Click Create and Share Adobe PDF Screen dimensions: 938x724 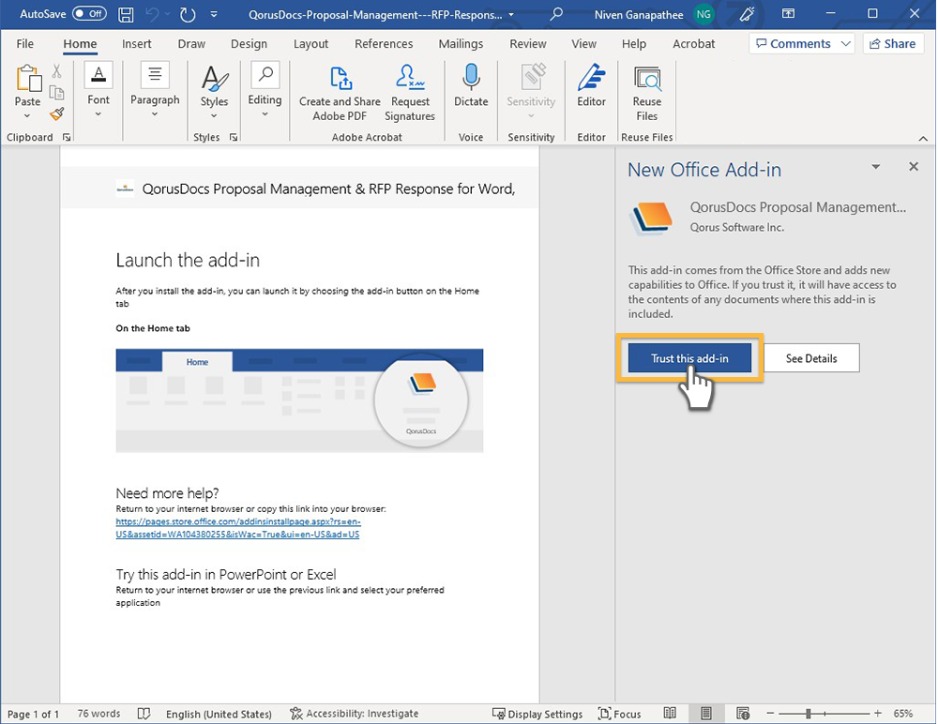pyautogui.click(x=340, y=94)
